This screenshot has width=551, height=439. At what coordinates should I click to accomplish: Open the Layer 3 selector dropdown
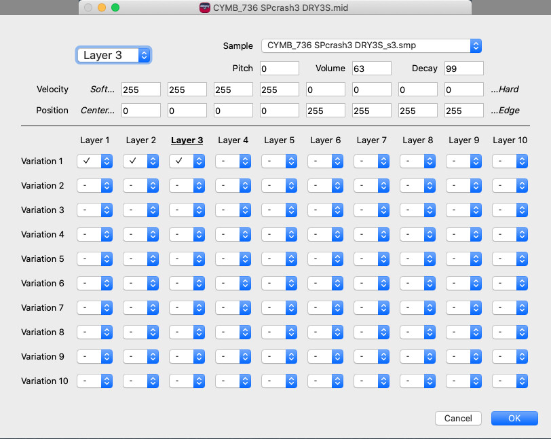point(113,55)
